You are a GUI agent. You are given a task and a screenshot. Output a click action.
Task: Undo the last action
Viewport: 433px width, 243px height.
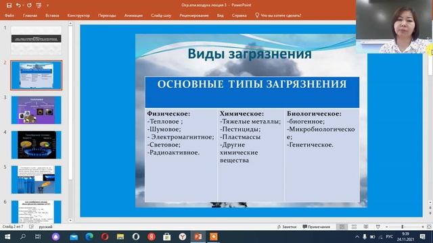(x=18, y=5)
